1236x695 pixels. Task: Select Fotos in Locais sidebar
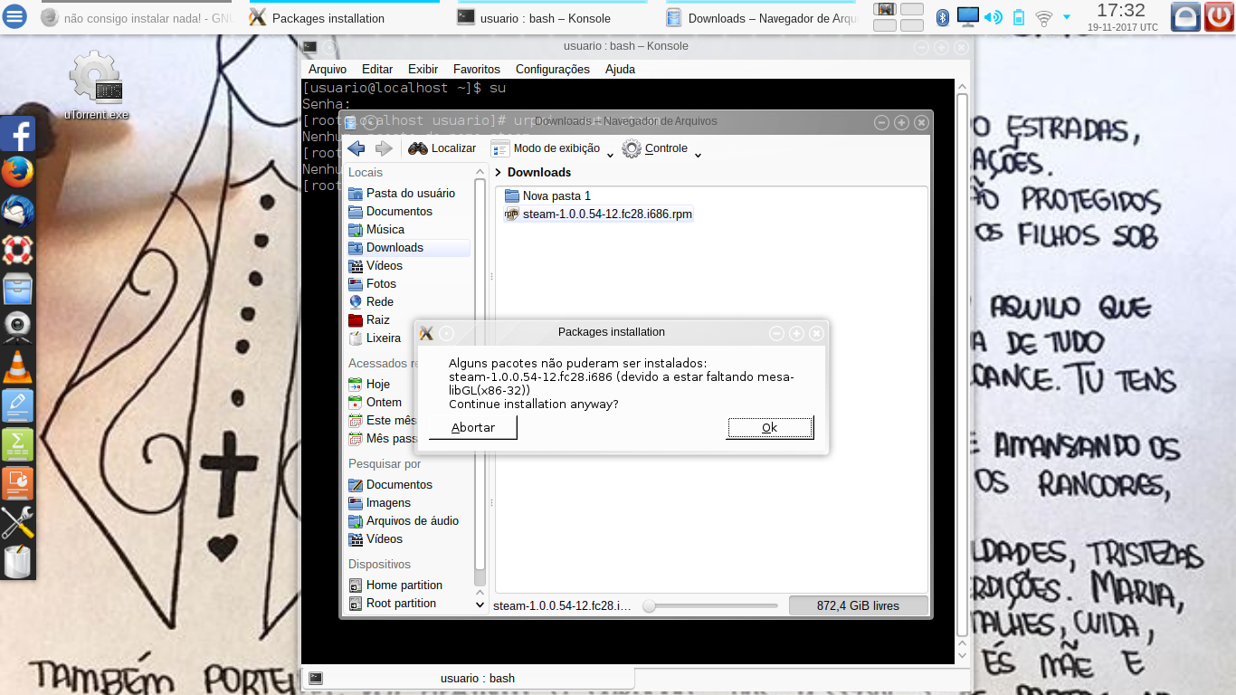click(x=409, y=283)
